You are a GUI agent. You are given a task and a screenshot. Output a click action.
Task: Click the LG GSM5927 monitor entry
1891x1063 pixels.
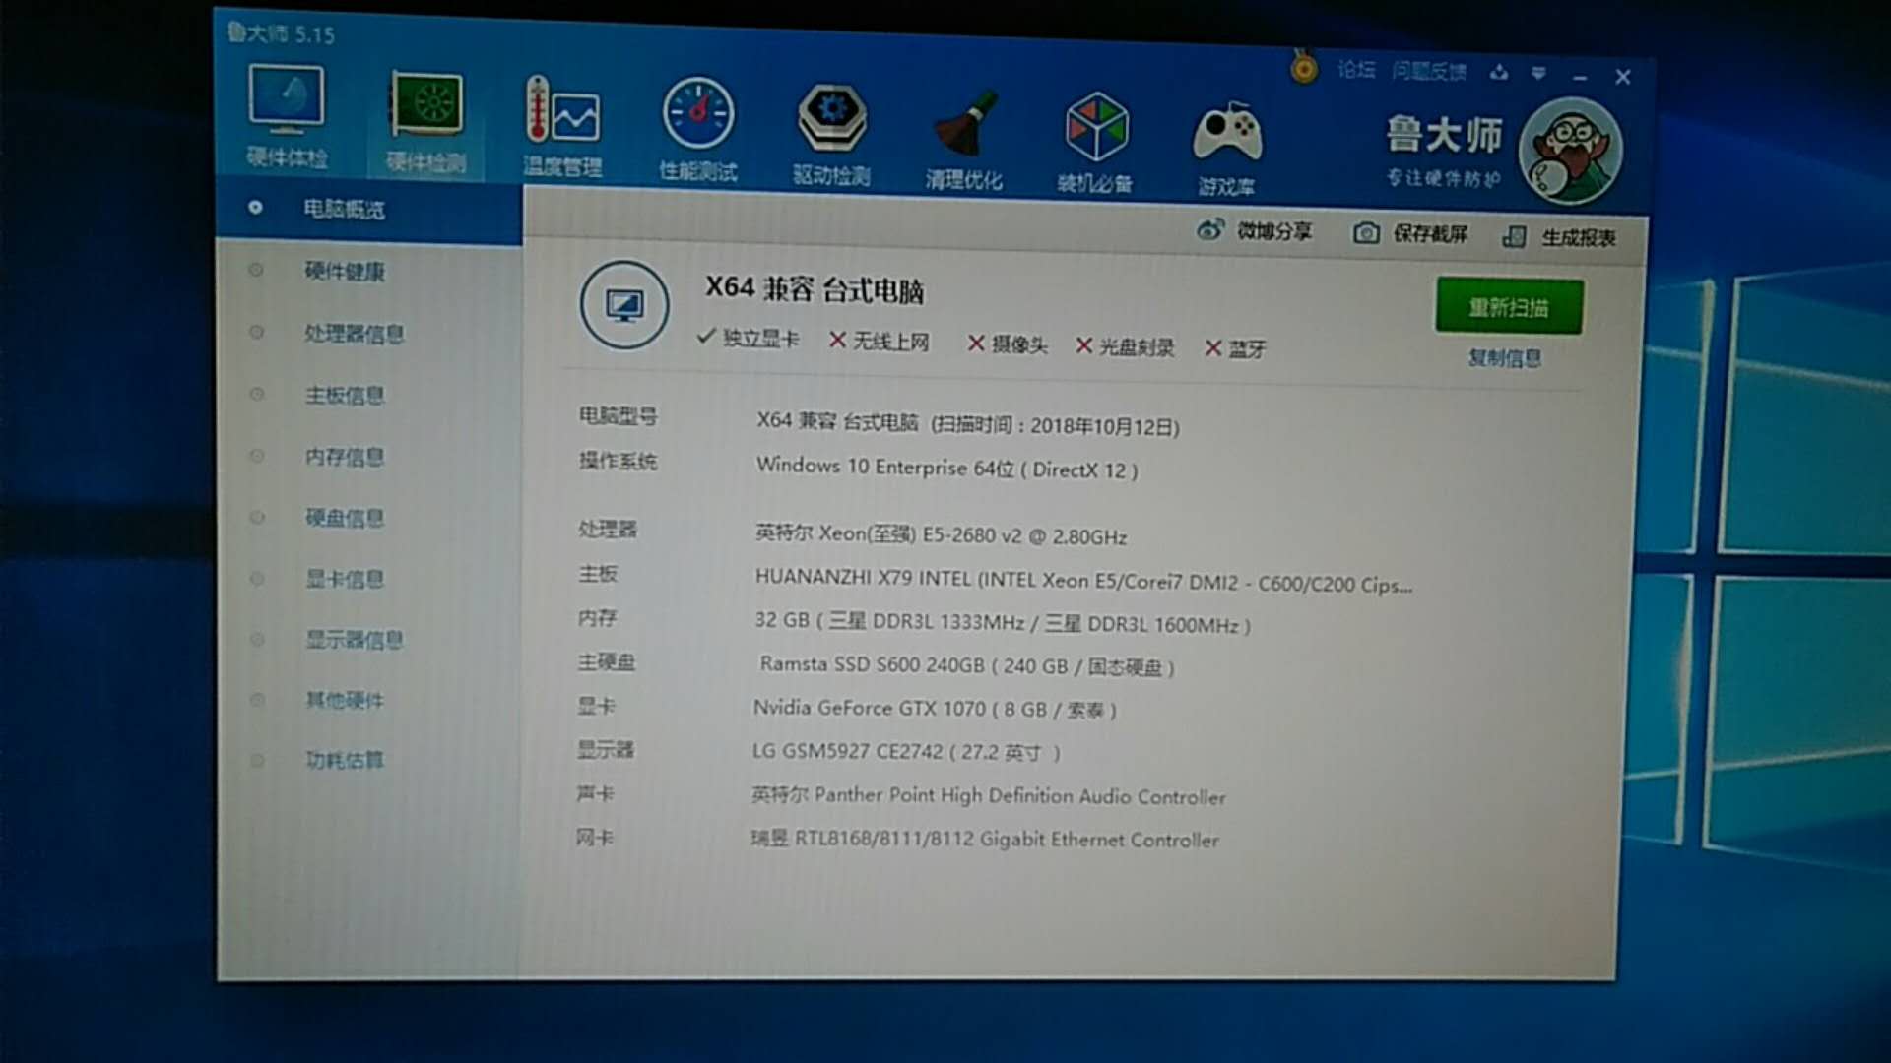point(906,752)
